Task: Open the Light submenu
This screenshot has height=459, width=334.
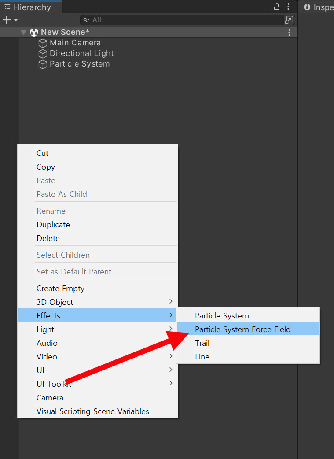Action: (98, 329)
